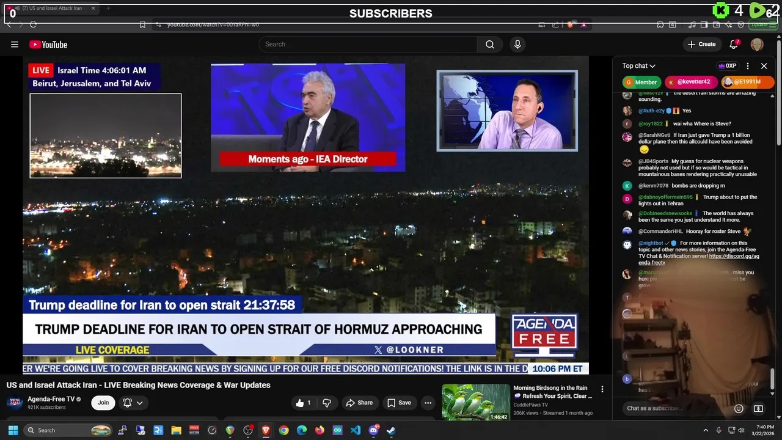Open the Brave VPN shield icon
Viewport: 782px width, 440px height.
[740, 24]
